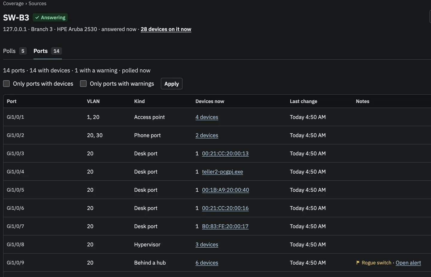Click the Kind column header
Screen dimensions: 431x277
[x=139, y=101]
